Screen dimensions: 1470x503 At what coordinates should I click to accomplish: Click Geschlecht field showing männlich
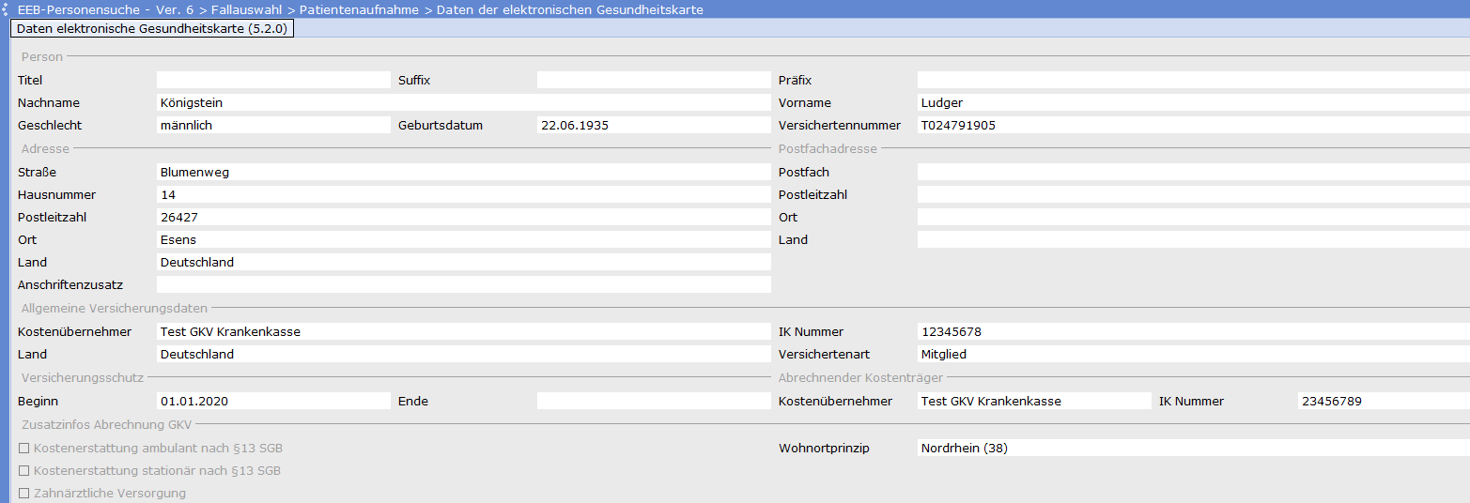(273, 126)
